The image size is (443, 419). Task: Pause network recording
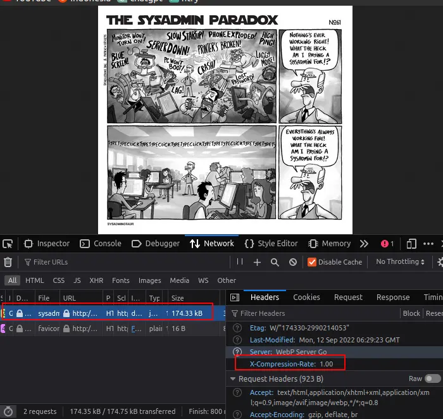(240, 261)
